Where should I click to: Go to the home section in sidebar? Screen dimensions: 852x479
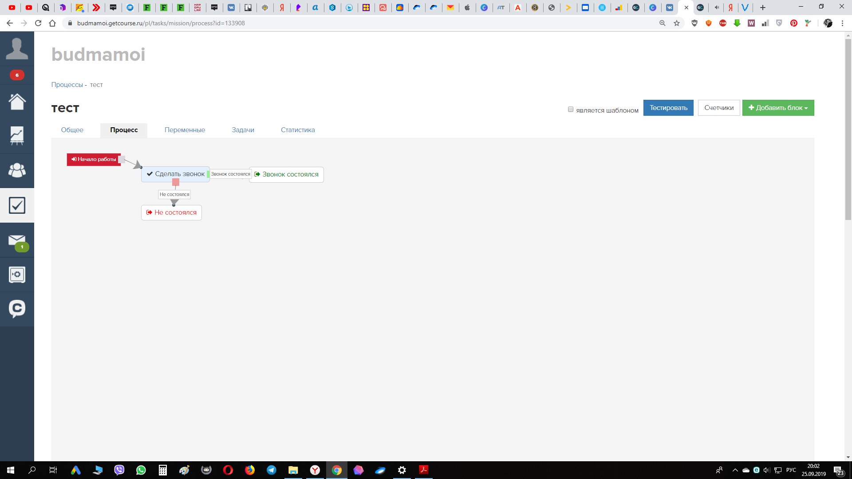[x=17, y=102]
